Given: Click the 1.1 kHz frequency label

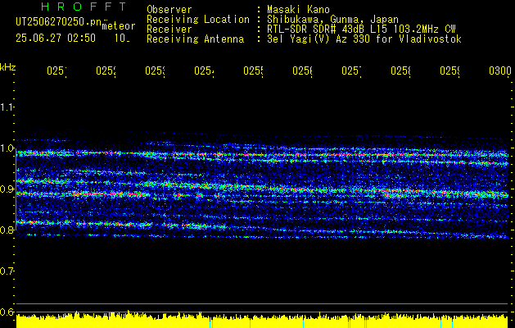Looking at the screenshot, I should (7, 107).
